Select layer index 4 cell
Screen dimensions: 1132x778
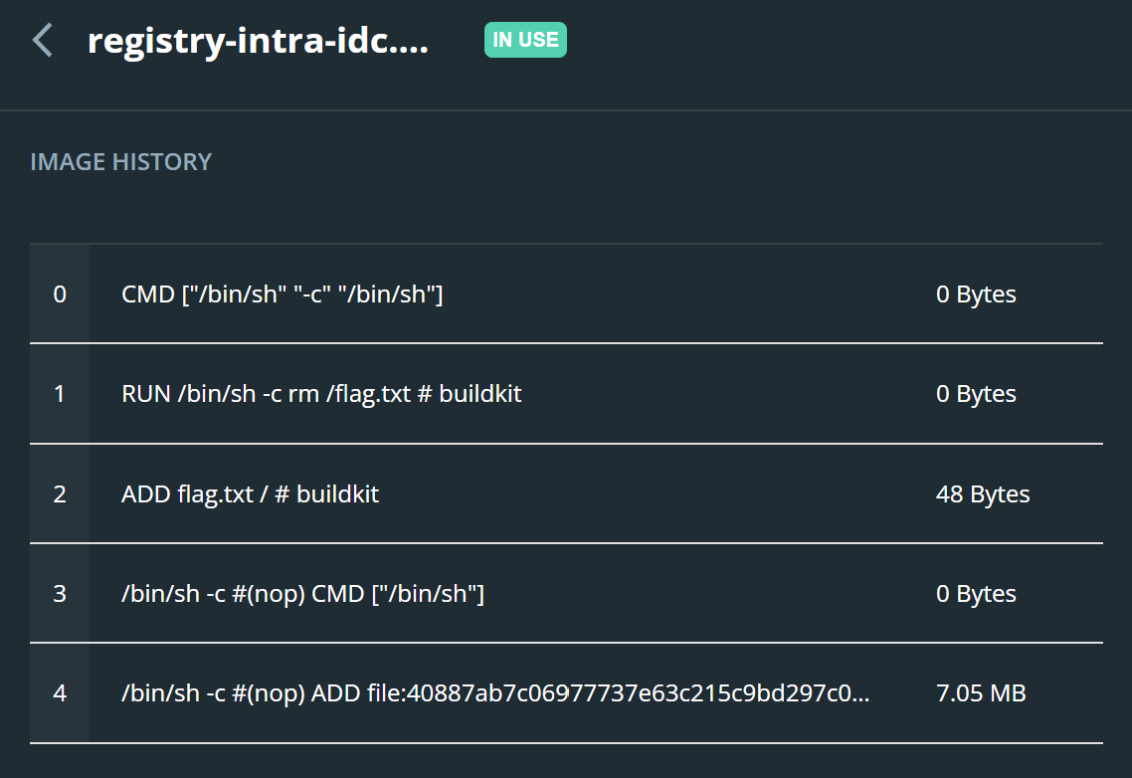[60, 693]
